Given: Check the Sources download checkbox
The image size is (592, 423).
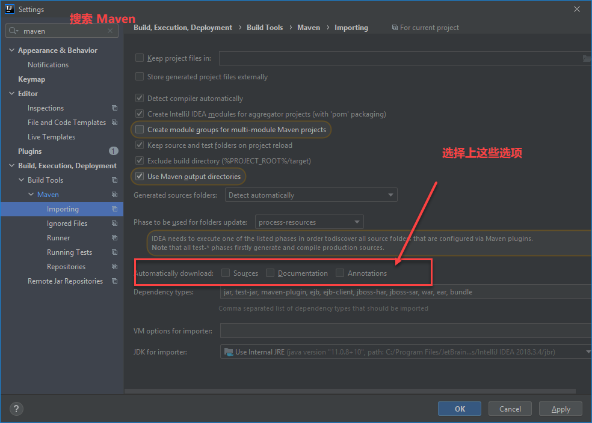Looking at the screenshot, I should pyautogui.click(x=226, y=273).
